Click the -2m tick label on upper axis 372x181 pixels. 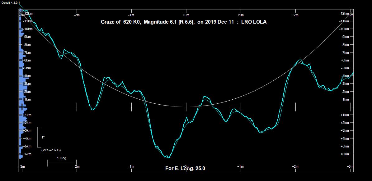(x=76, y=15)
